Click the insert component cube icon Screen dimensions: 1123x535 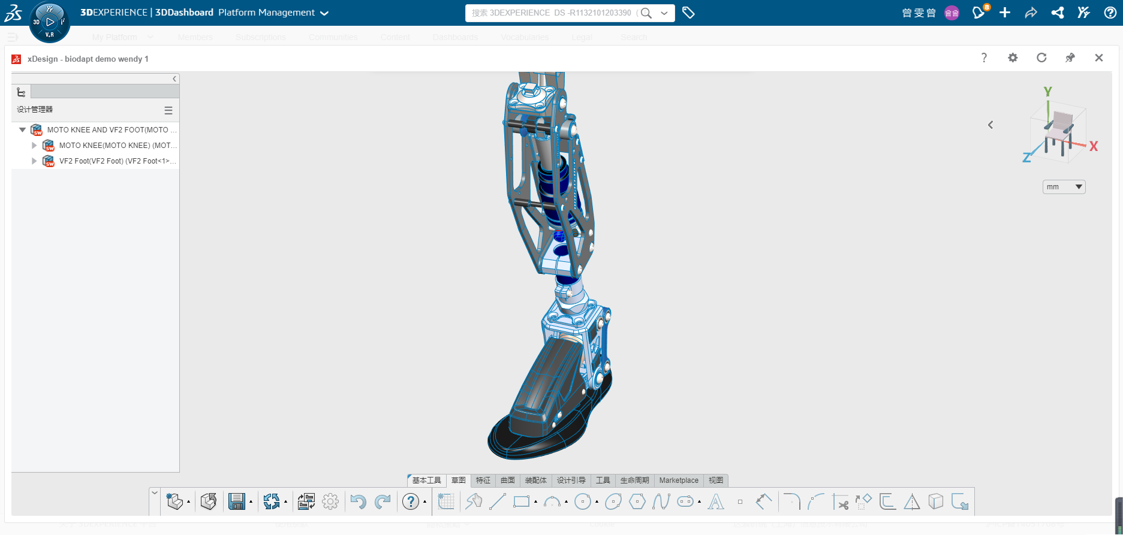(209, 501)
